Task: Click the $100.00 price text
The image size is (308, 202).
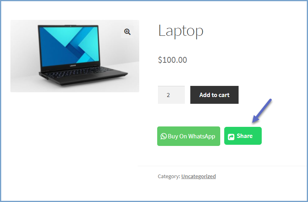Action: 172,60
